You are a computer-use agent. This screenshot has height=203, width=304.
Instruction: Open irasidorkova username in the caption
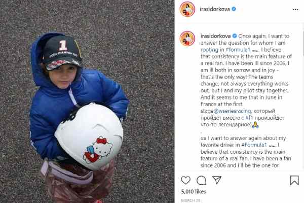tap(216, 36)
